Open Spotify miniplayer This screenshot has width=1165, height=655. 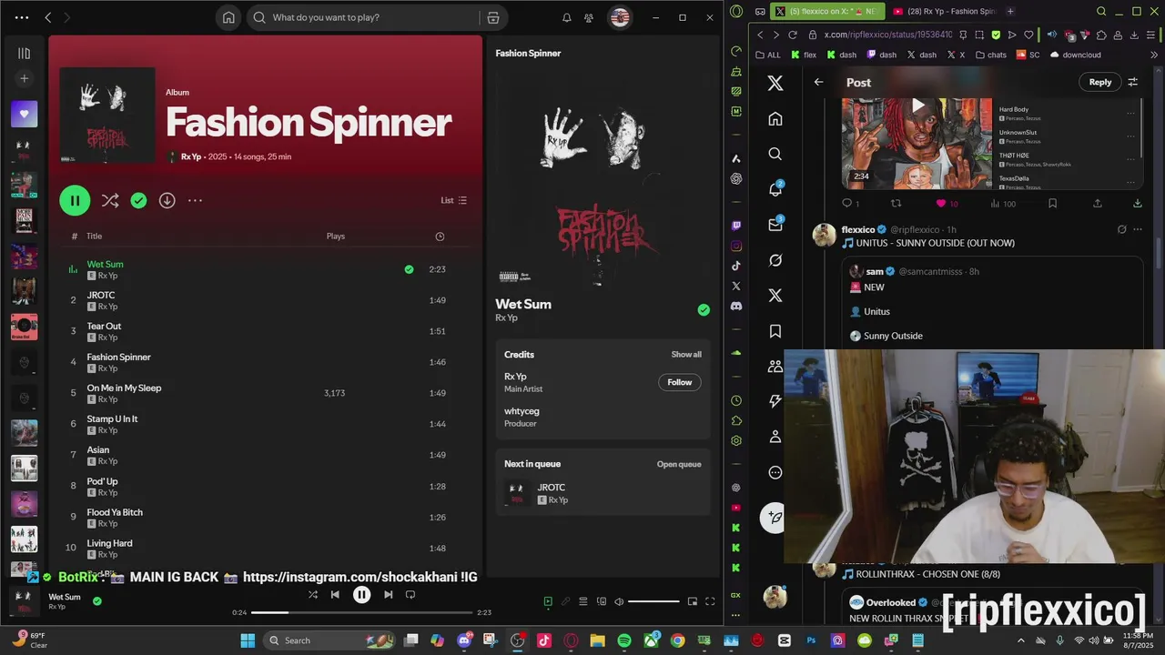point(693,601)
